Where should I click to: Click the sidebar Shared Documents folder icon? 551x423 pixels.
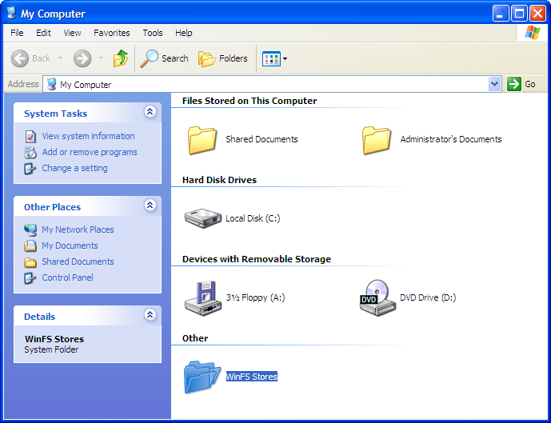30,262
